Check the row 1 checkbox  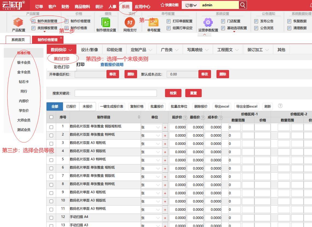tap(51, 127)
